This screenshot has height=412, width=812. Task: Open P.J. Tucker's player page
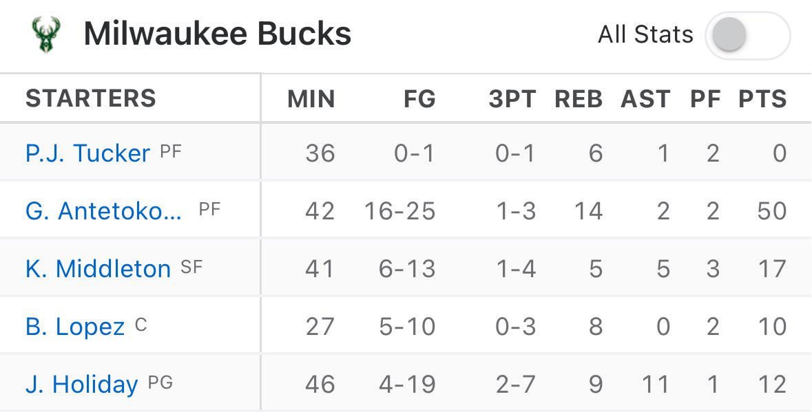(87, 153)
